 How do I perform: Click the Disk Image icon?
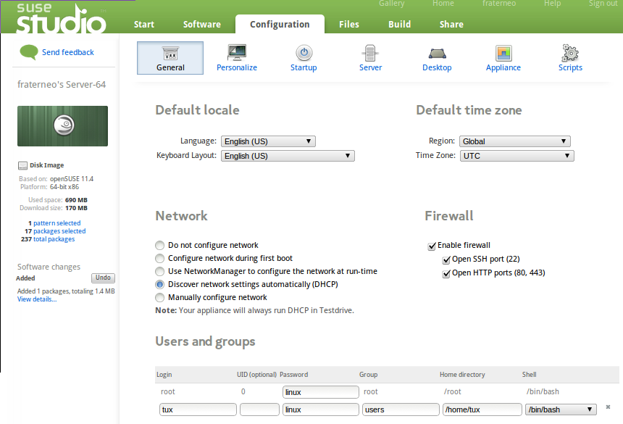[22, 165]
